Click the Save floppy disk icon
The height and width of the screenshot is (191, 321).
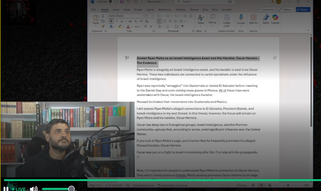point(122,2)
